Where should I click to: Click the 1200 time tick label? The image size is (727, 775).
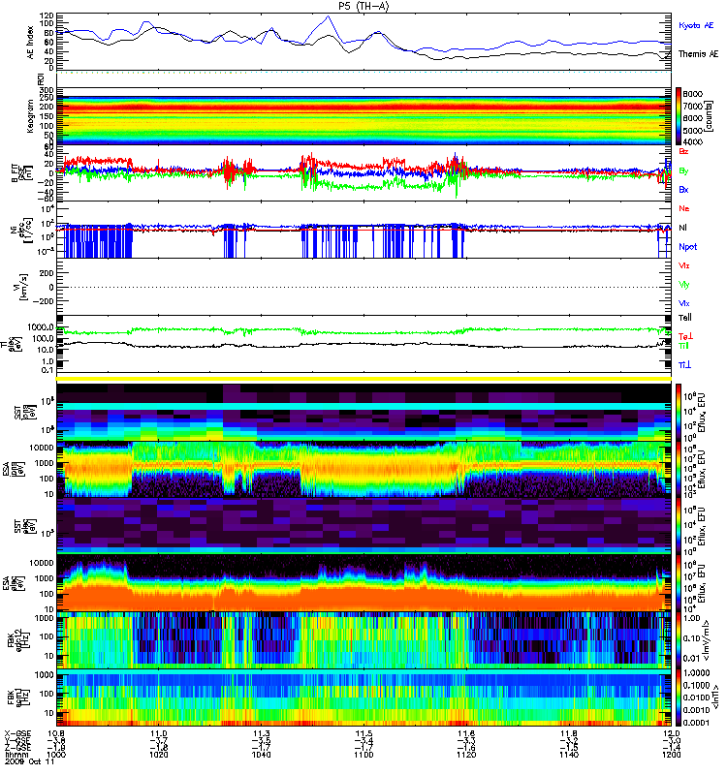[x=671, y=755]
